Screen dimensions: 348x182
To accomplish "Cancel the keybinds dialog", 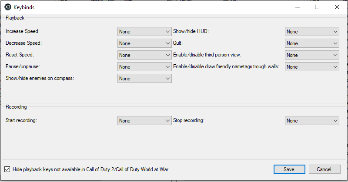I will pos(324,169).
